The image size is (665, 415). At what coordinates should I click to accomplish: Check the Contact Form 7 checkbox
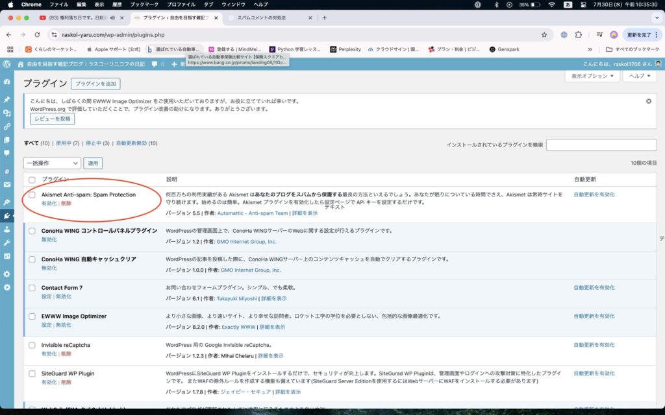coord(32,288)
